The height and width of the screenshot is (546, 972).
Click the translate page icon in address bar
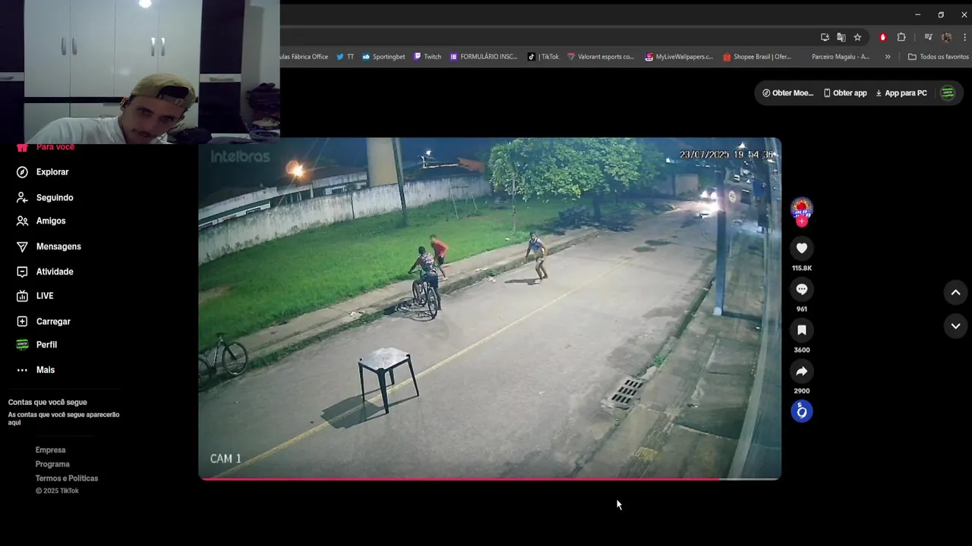841,37
